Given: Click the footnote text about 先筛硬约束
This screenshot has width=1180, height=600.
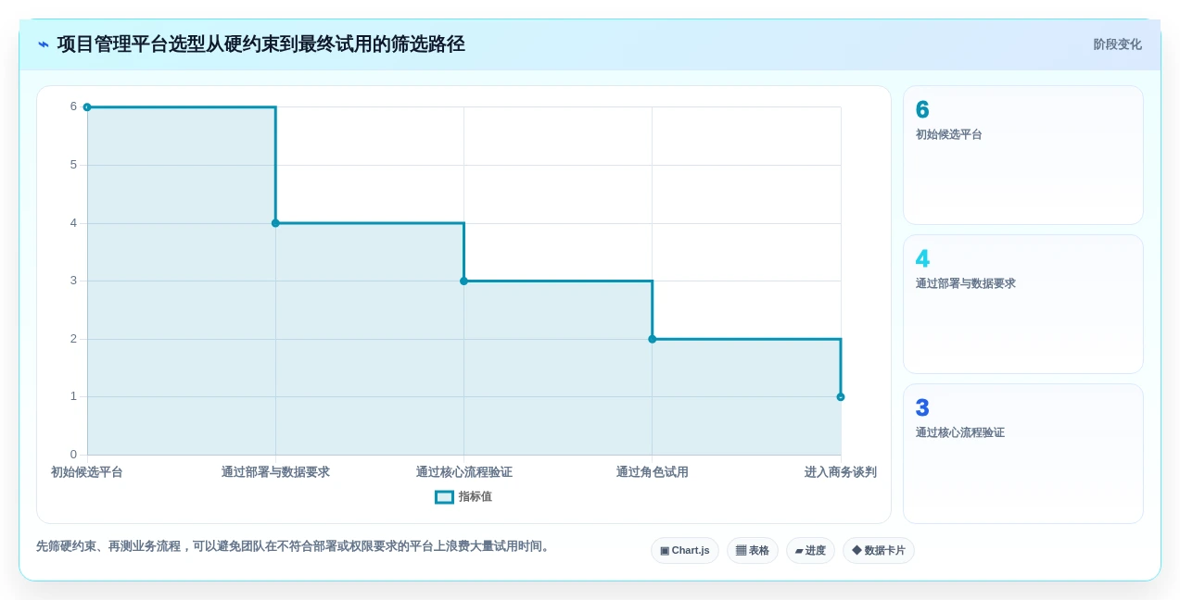Looking at the screenshot, I should point(295,546).
